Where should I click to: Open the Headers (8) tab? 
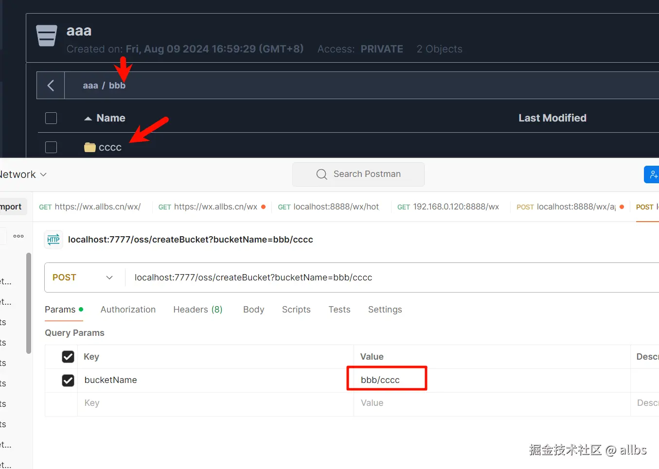tap(198, 310)
